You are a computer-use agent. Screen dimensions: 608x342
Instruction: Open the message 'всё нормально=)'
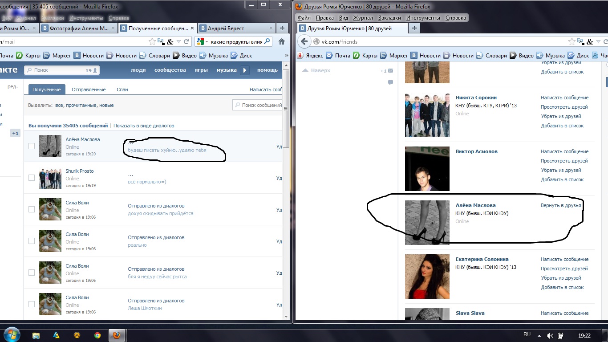147,182
